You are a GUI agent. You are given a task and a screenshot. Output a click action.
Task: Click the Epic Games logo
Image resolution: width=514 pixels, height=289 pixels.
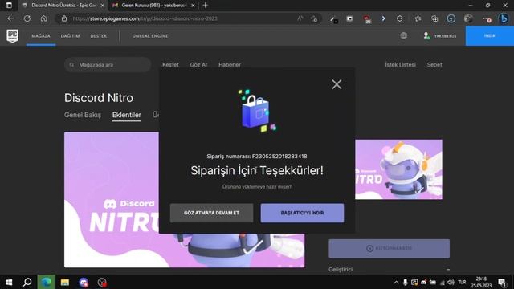pyautogui.click(x=13, y=35)
